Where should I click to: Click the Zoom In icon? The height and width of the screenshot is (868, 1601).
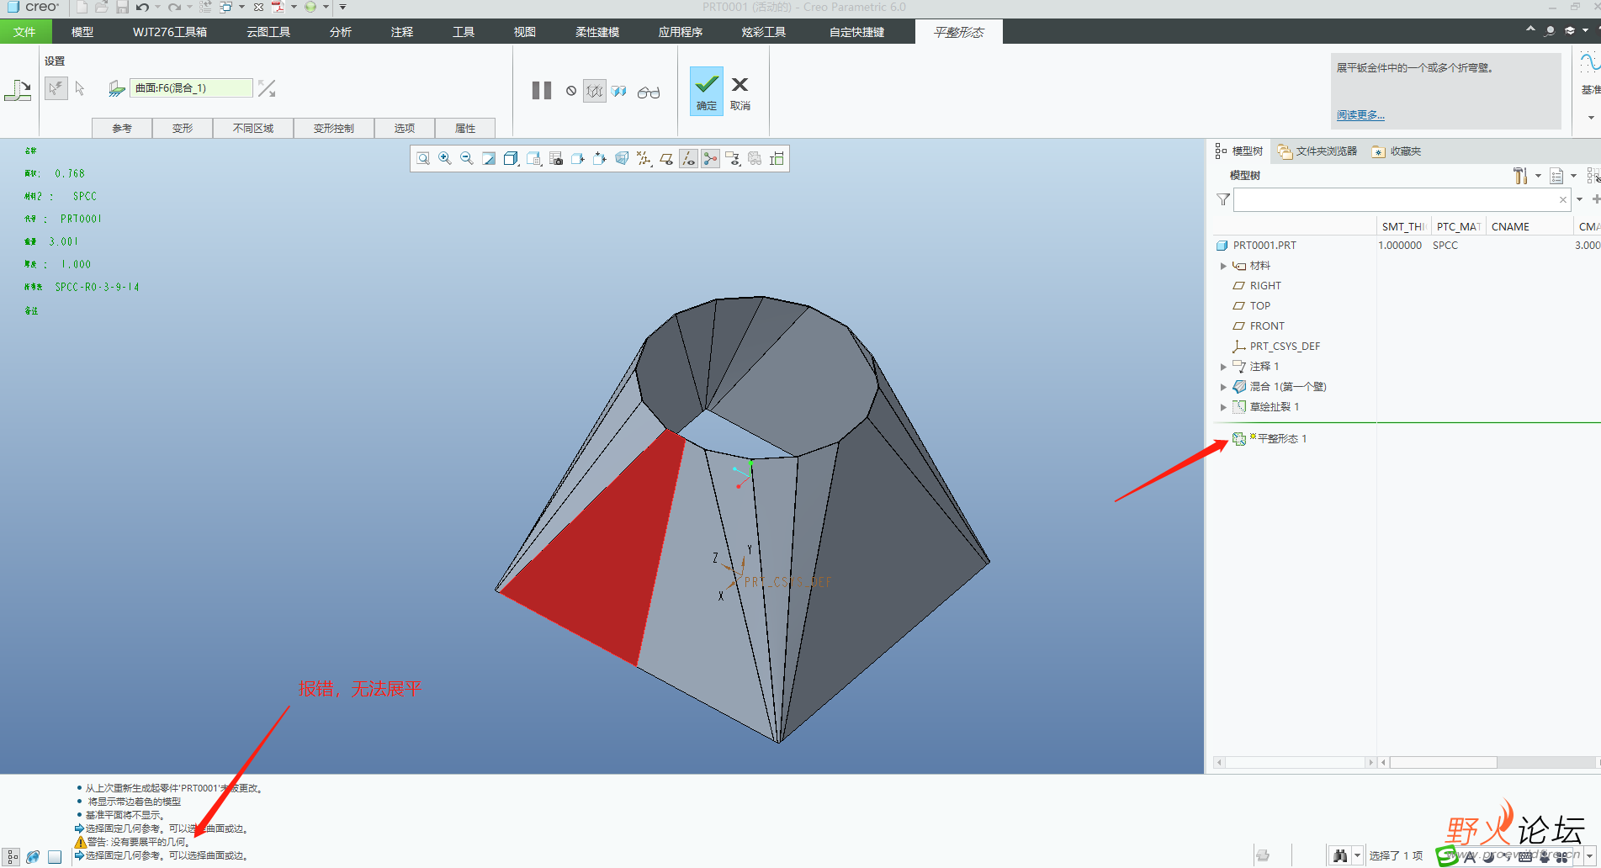click(x=445, y=159)
